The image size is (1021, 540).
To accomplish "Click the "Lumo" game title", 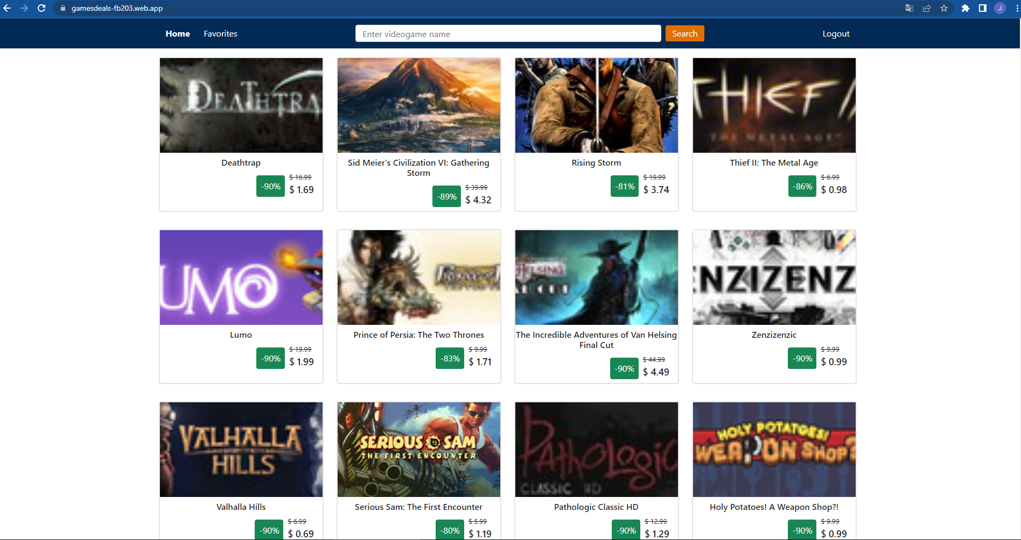I will (241, 335).
